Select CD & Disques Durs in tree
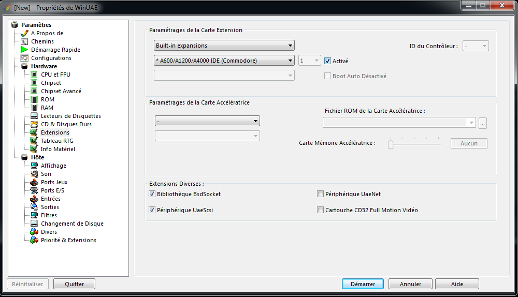The height and width of the screenshot is (297, 518). 66,124
